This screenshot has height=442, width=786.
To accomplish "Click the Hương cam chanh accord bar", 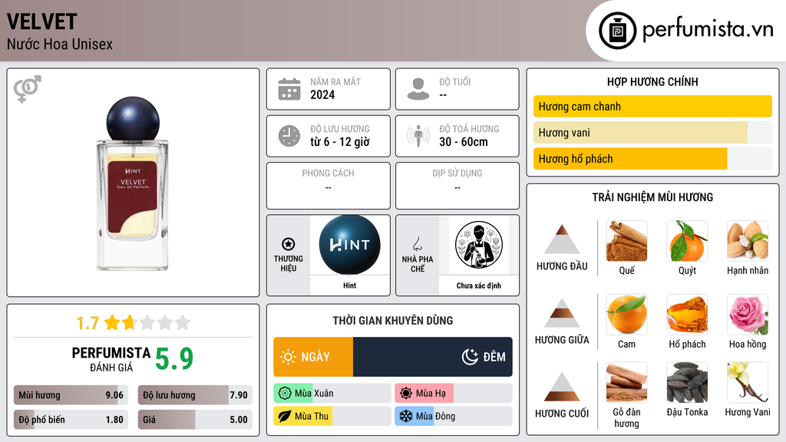I will 652,106.
